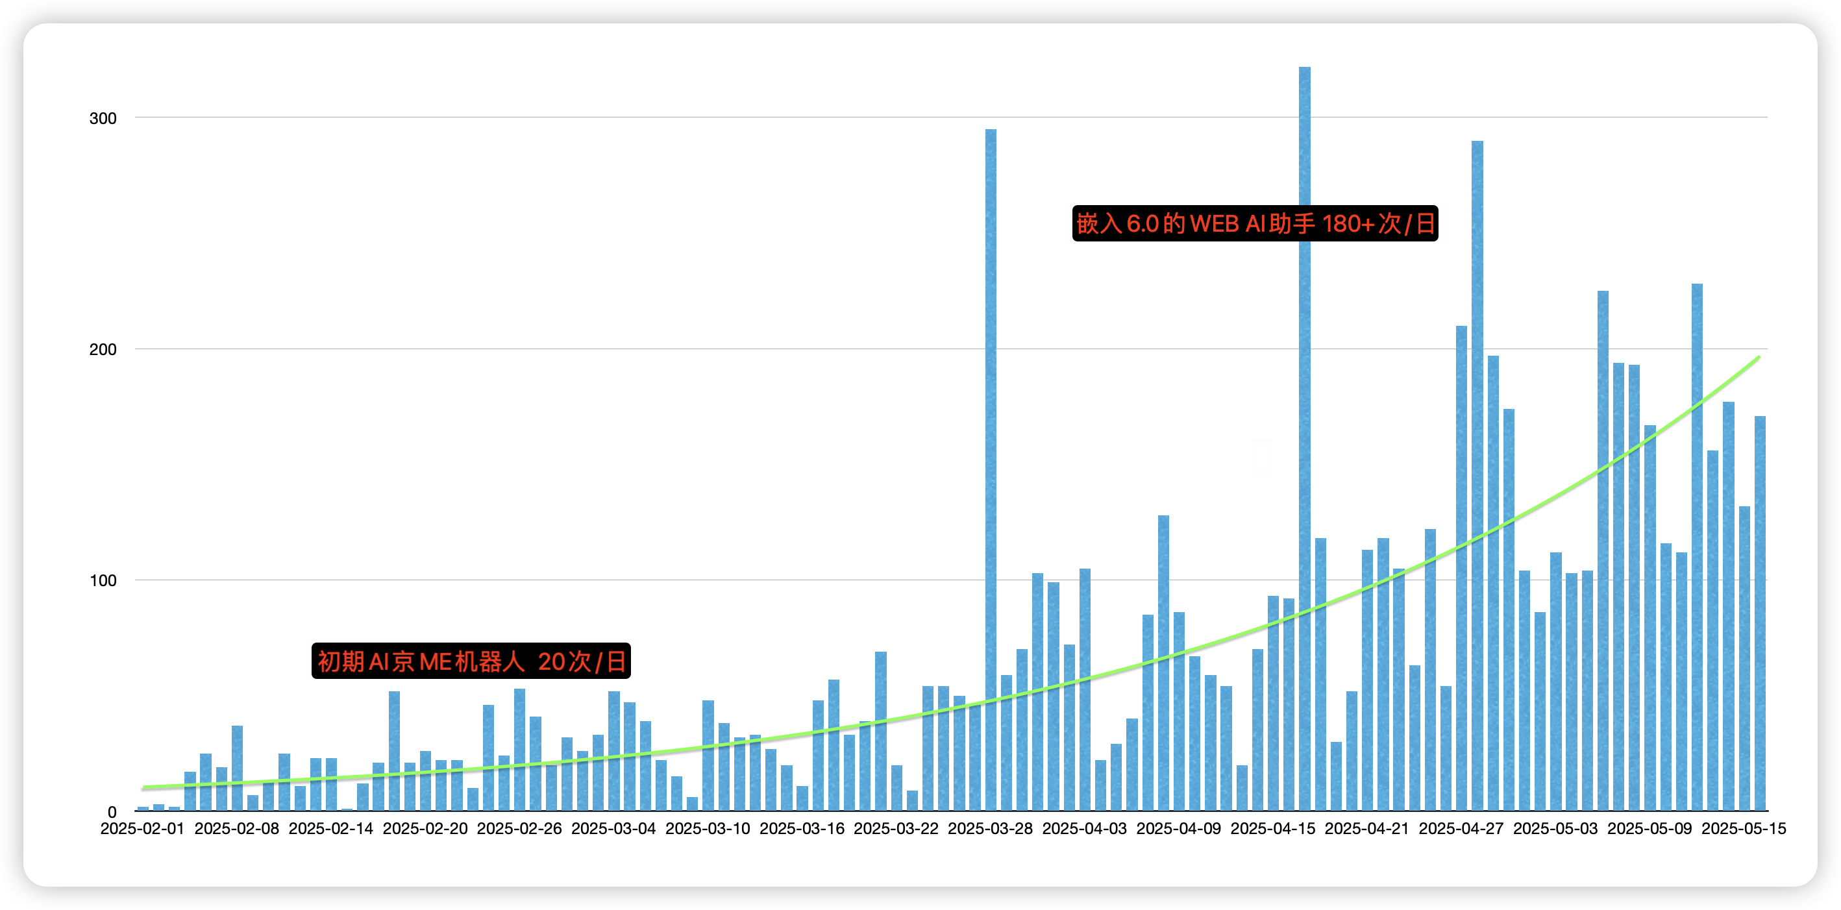This screenshot has height=910, width=1841.
Task: Click the 2025-03-22 x-axis date label
Action: [896, 828]
